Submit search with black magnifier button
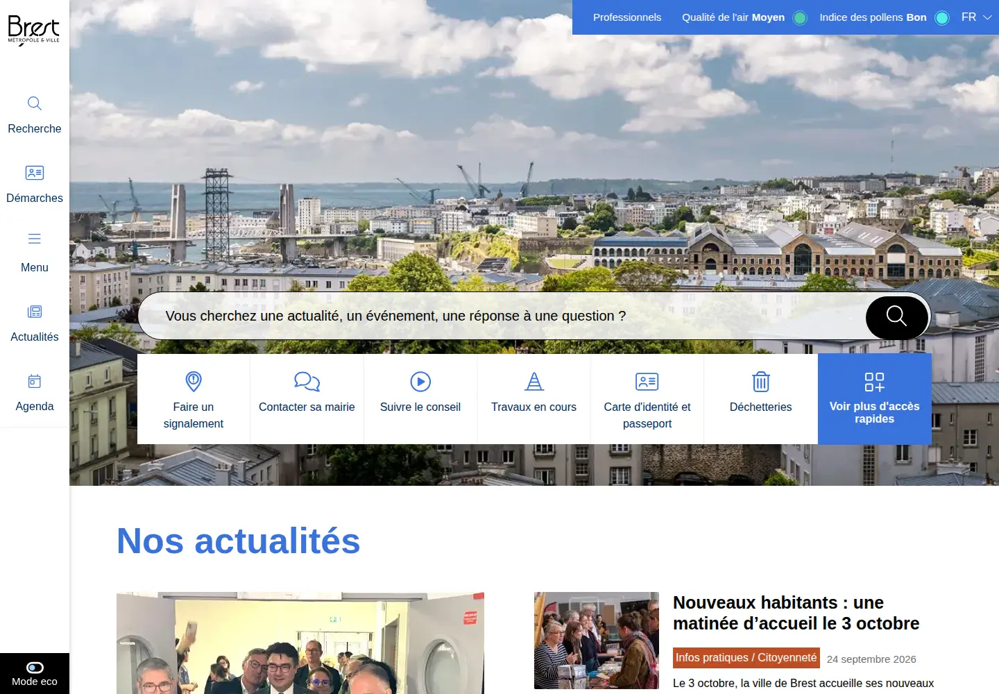999x694 pixels. tap(896, 317)
